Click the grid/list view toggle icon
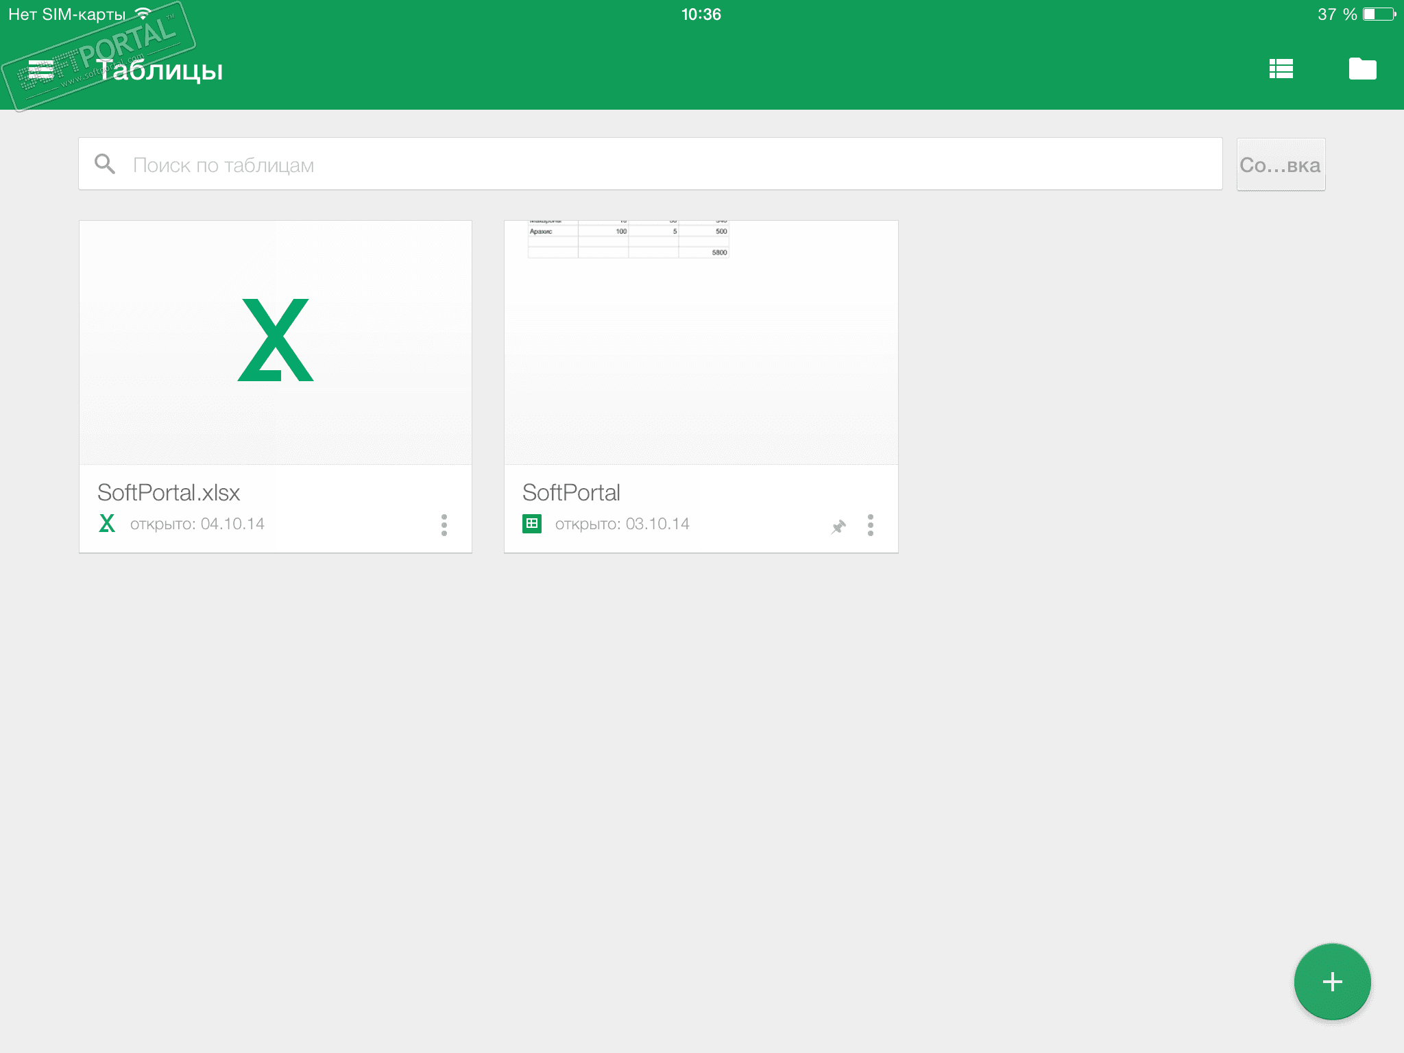 [x=1283, y=67]
